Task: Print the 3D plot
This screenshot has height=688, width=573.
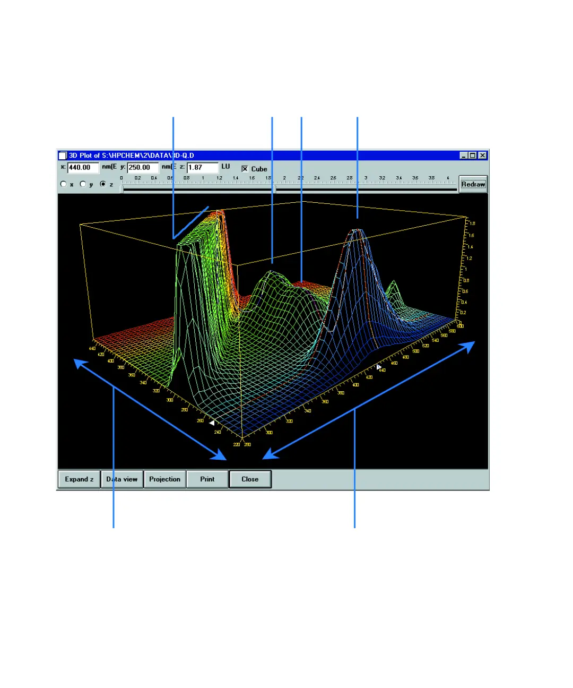Action: point(207,479)
